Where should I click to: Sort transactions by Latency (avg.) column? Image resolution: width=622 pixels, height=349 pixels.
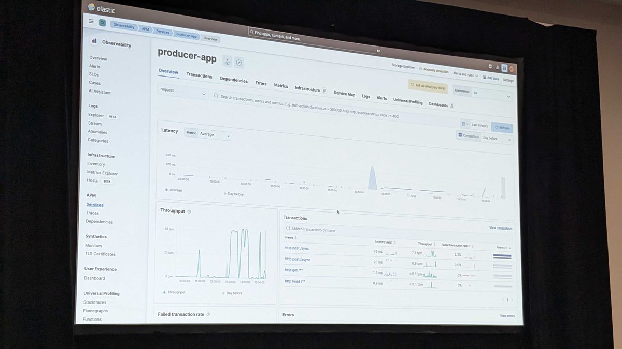pos(385,242)
